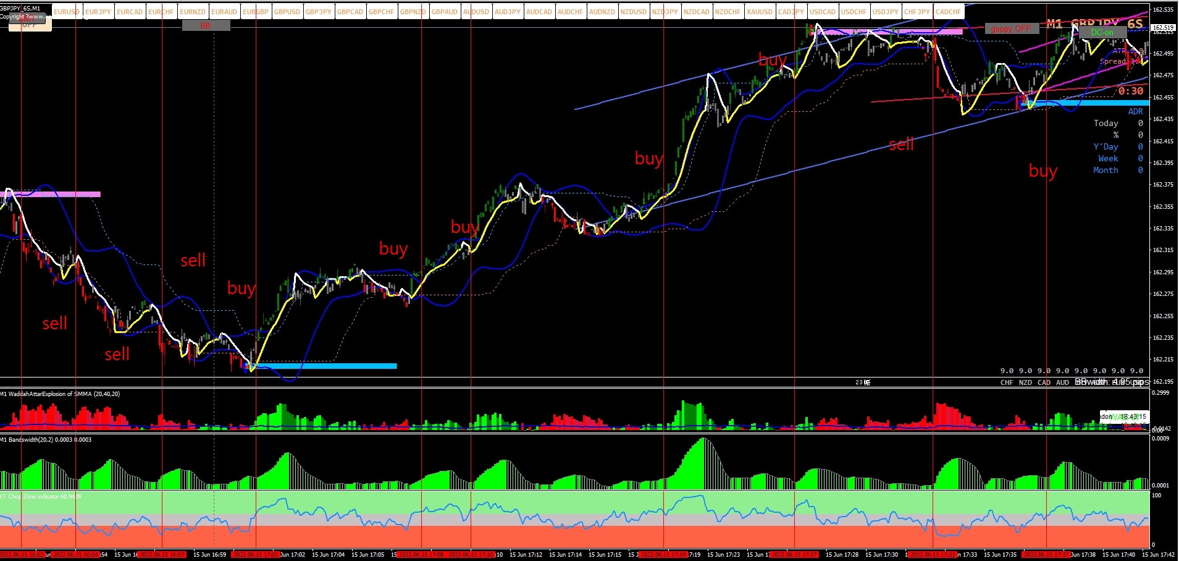Click the 162.255 price axis label

point(1163,316)
